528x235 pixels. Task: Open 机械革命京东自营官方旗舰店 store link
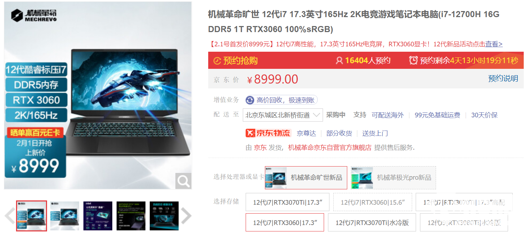tap(329, 147)
